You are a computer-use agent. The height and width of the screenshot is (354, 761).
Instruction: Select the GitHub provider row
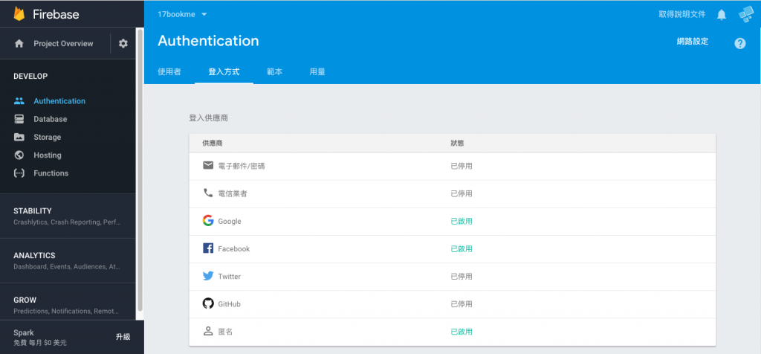pos(453,304)
